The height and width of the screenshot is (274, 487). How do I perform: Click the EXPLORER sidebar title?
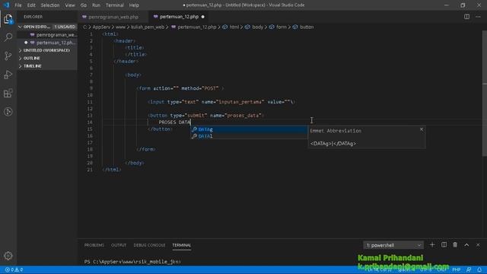coord(33,17)
